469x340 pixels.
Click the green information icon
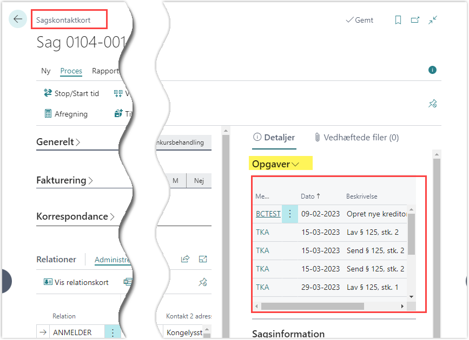[x=432, y=70]
